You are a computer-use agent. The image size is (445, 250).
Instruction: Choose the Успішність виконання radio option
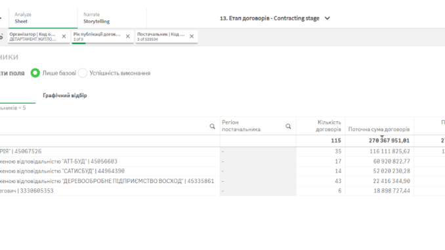click(x=83, y=73)
